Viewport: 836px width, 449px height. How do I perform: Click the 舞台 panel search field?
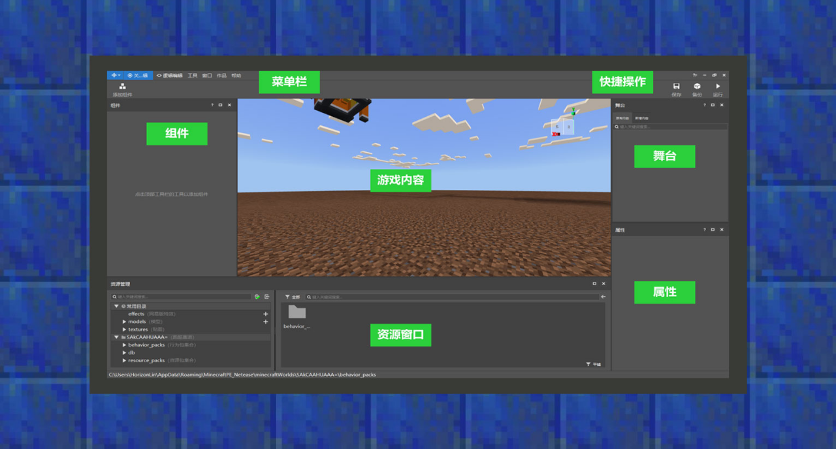click(x=671, y=127)
